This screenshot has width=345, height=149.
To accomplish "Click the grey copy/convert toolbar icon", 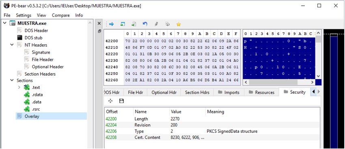I will point(168,24).
